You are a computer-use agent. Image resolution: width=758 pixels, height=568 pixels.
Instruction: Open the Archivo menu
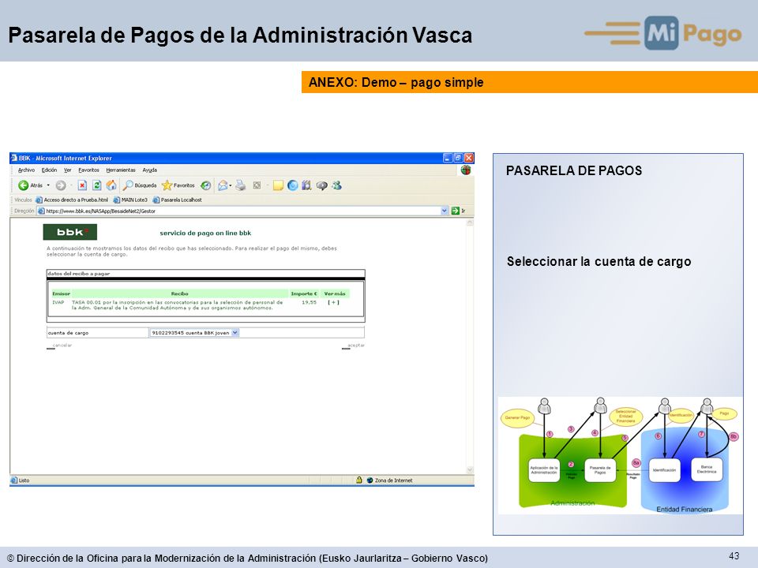[x=26, y=170]
